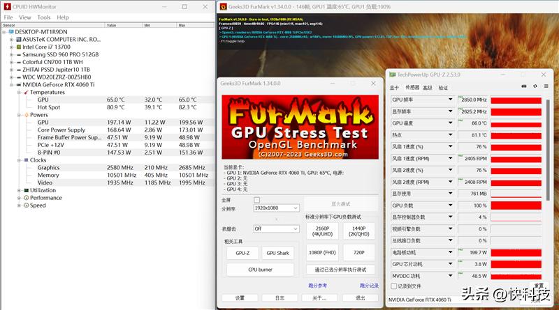Switch to the 显卡 tab in GPU-Z
Viewport: 559px width, 310px height.
pos(394,88)
